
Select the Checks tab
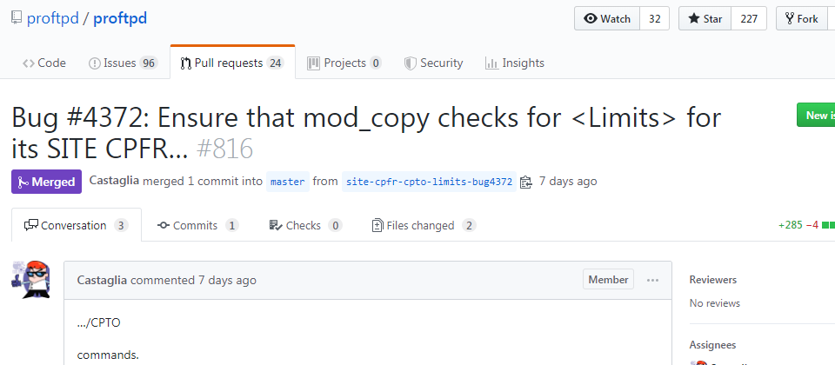pos(305,225)
